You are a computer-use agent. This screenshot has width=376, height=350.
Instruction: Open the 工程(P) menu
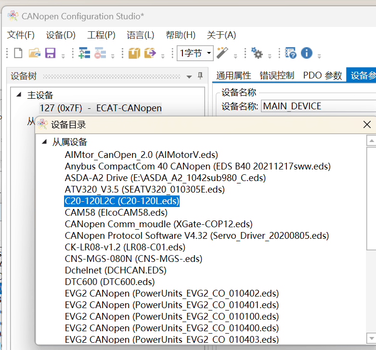(x=101, y=35)
